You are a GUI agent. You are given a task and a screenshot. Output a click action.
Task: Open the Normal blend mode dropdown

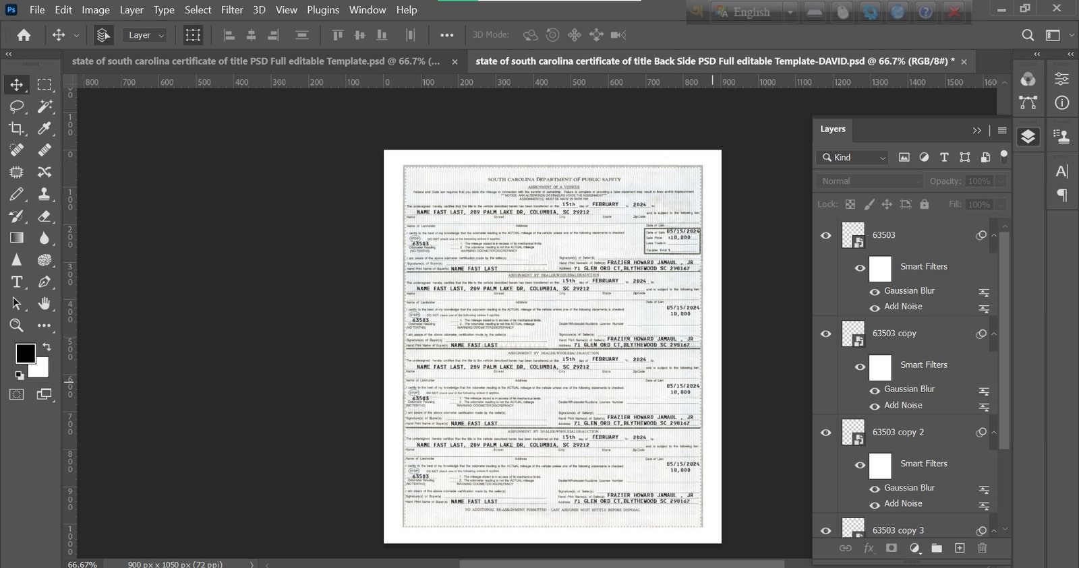pyautogui.click(x=869, y=181)
